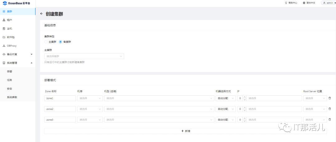Open the 机房 dropdown for zone2
Viewport: 336px width, 142px height.
(x=90, y=109)
